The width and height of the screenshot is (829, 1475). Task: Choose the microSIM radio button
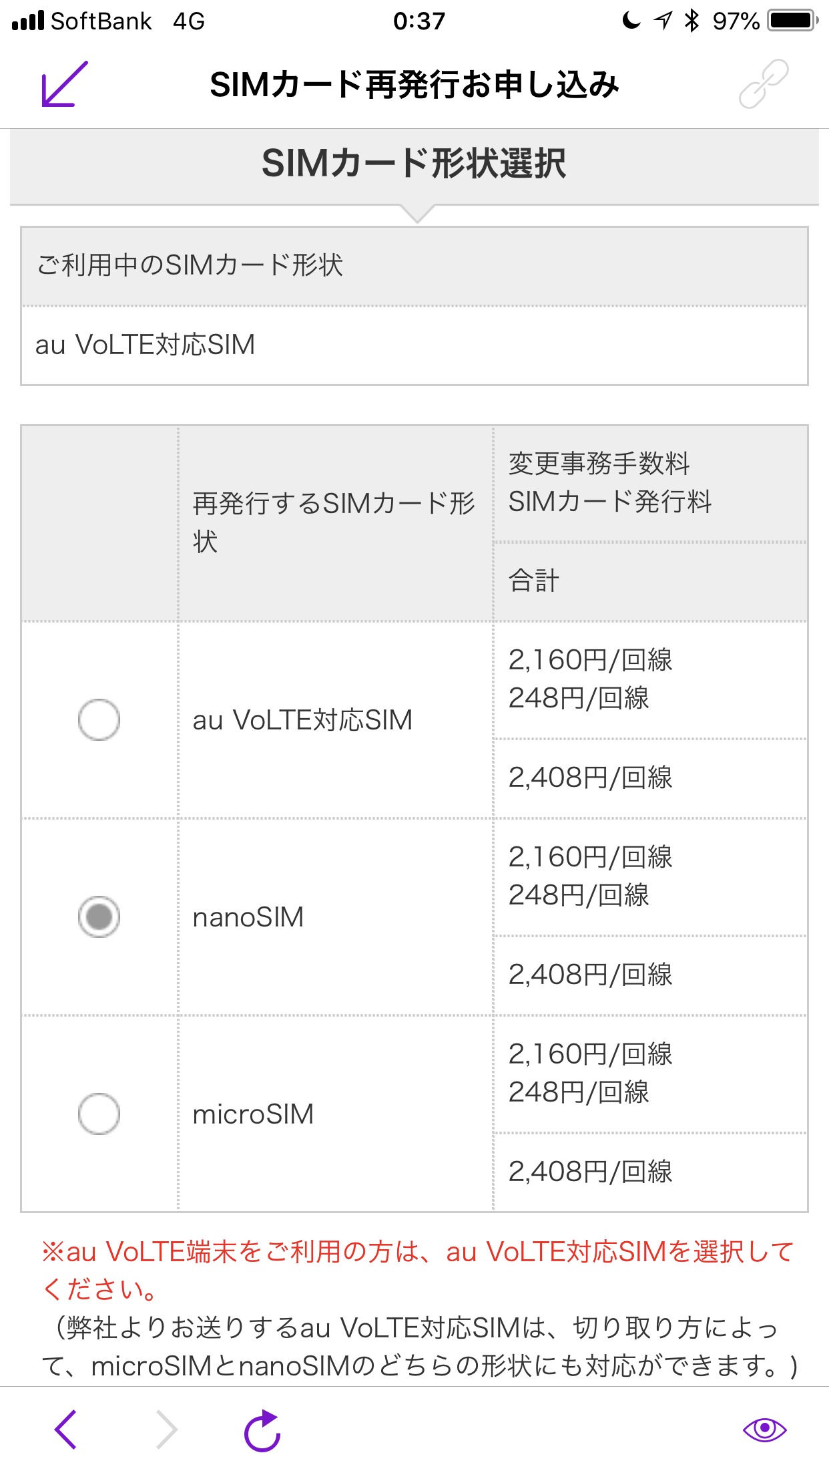pyautogui.click(x=99, y=1114)
